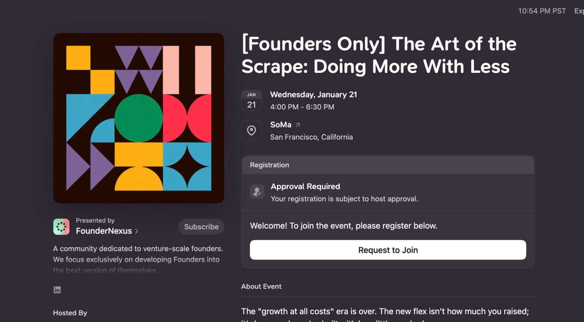Viewport: 584px width, 322px height.
Task: Select the Wednesday, January 21 date text
Action: click(x=313, y=95)
